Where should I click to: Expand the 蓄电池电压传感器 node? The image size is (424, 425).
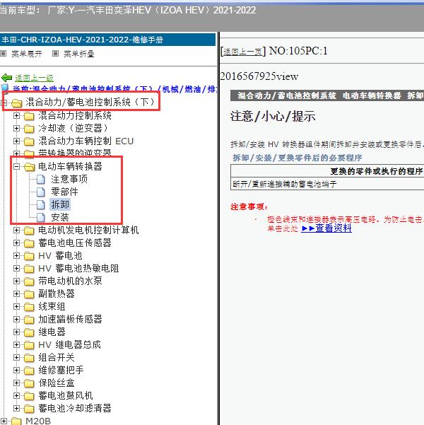point(16,243)
